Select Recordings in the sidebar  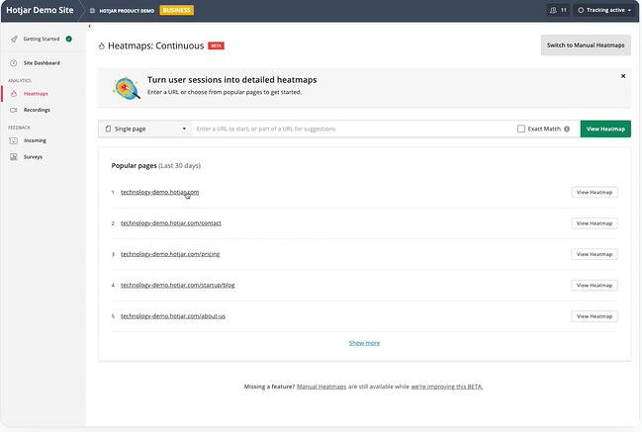37,110
